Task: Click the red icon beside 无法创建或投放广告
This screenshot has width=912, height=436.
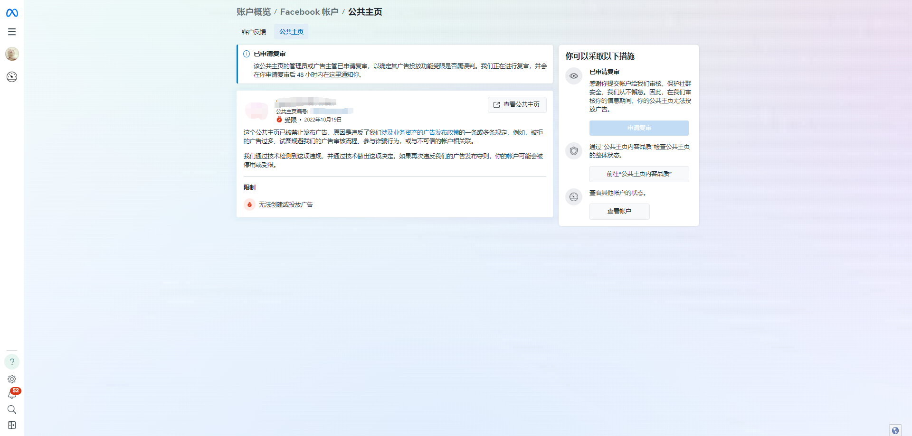Action: pos(249,204)
